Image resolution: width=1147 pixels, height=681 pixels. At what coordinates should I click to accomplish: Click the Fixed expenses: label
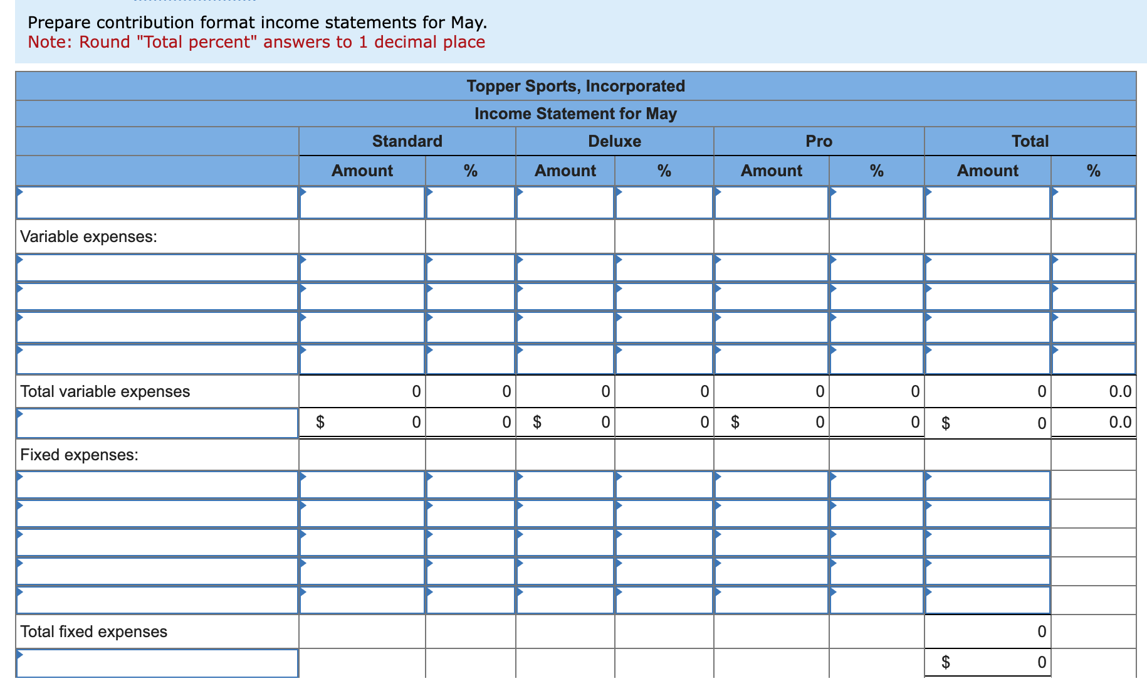click(x=80, y=455)
